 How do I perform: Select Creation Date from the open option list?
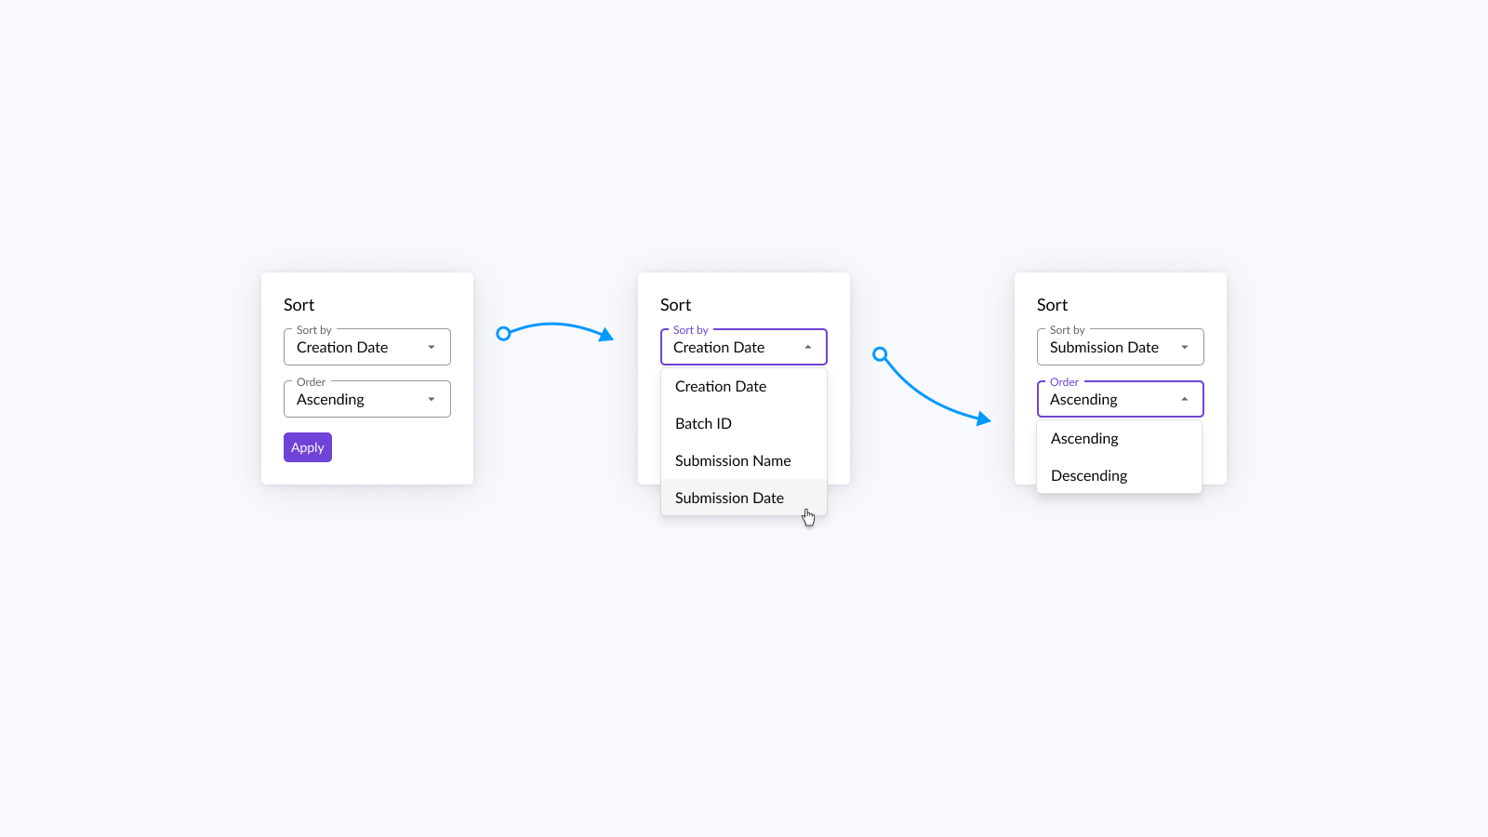point(721,386)
